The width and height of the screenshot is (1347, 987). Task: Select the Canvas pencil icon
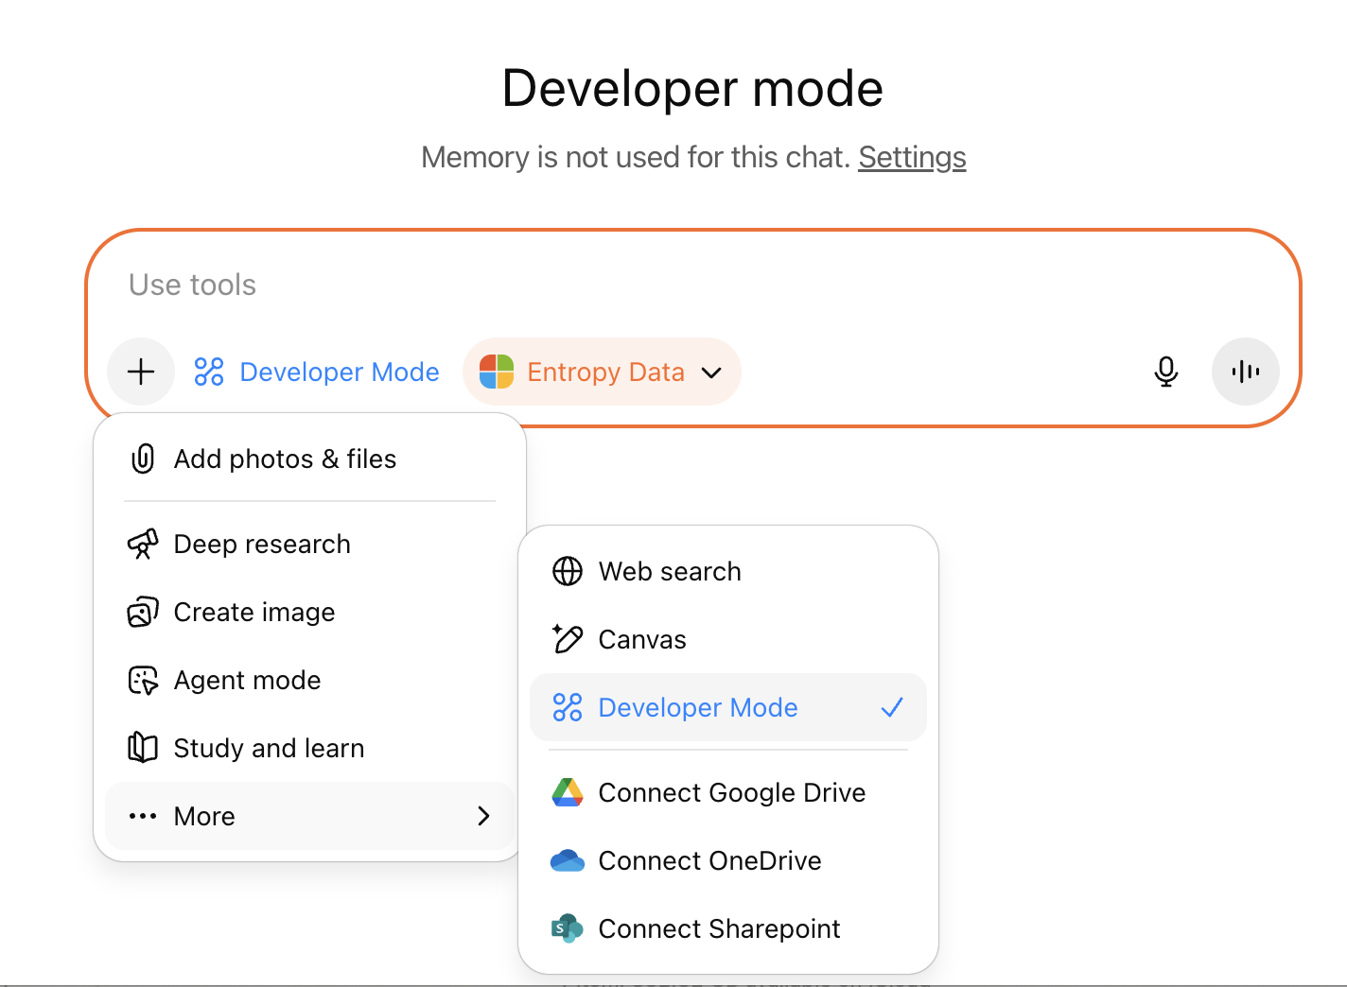[x=568, y=639]
